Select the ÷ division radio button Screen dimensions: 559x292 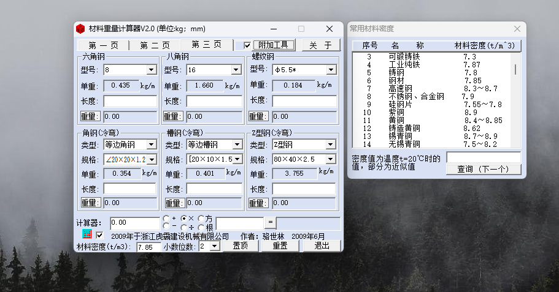point(183,227)
